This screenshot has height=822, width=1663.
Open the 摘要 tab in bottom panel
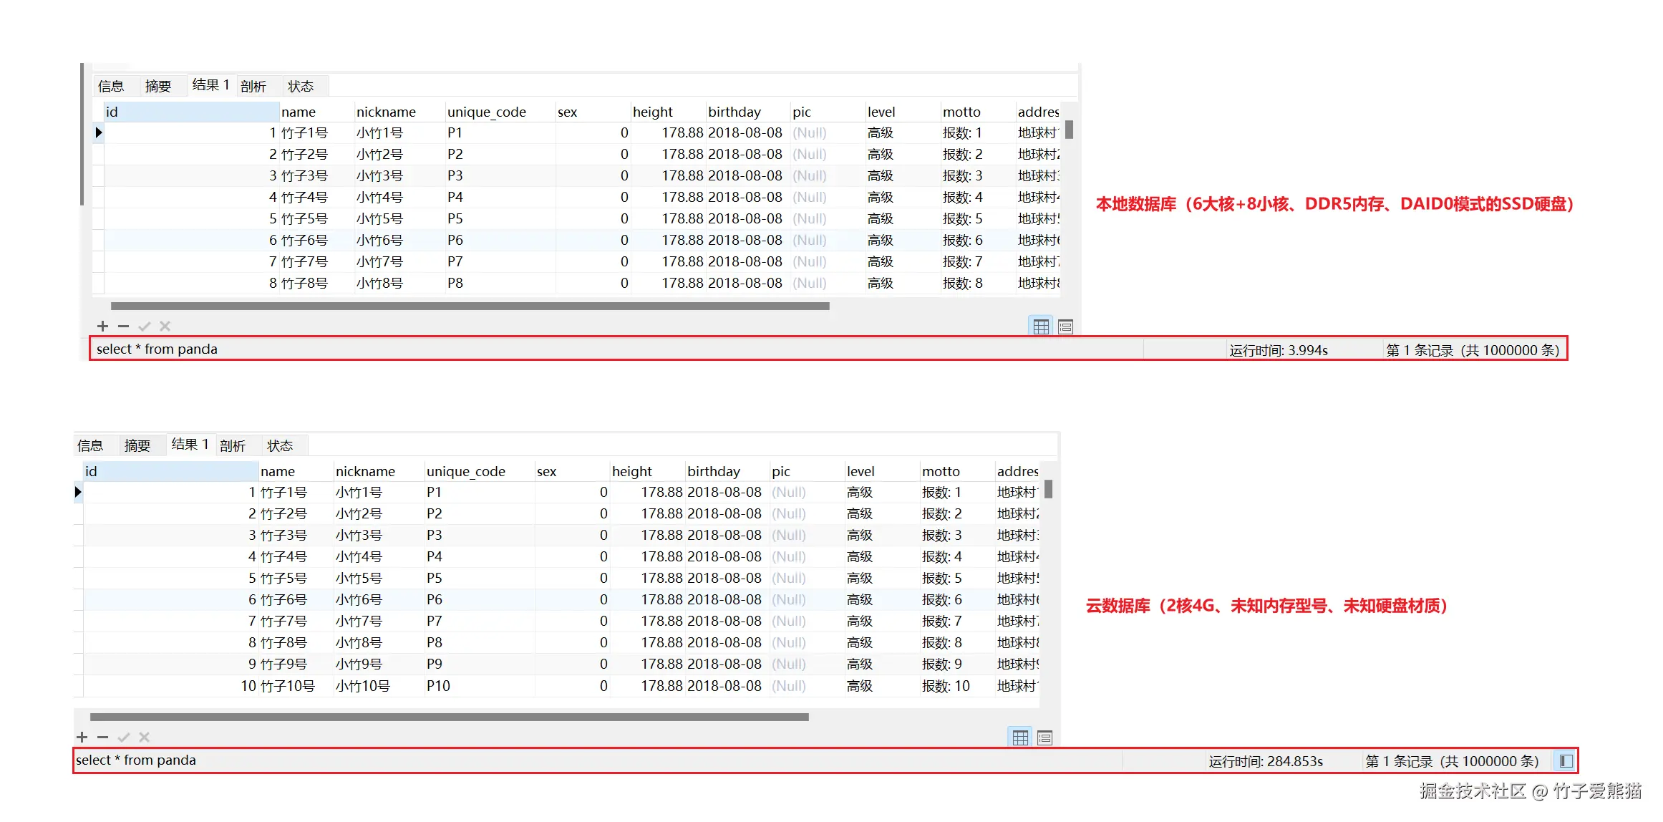tap(137, 446)
